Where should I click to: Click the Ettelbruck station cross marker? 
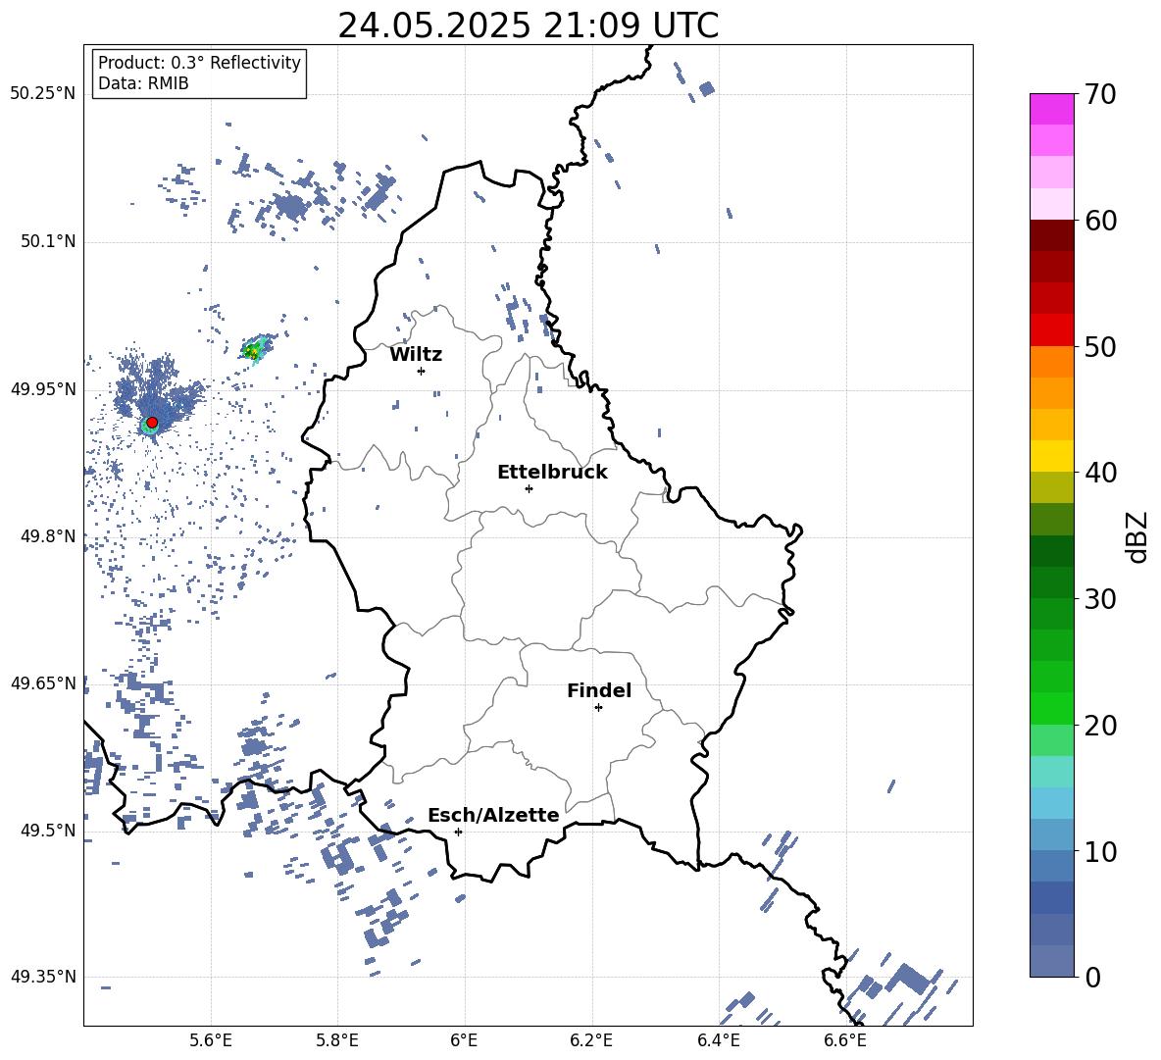click(529, 488)
